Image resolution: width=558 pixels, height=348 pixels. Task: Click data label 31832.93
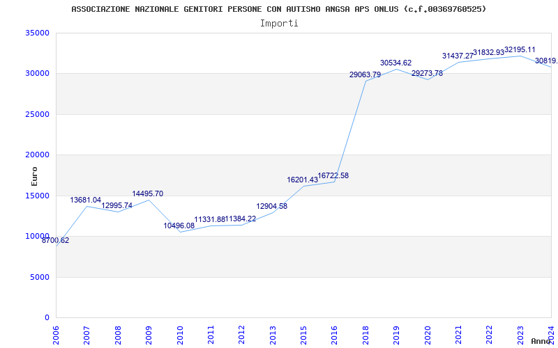click(489, 53)
